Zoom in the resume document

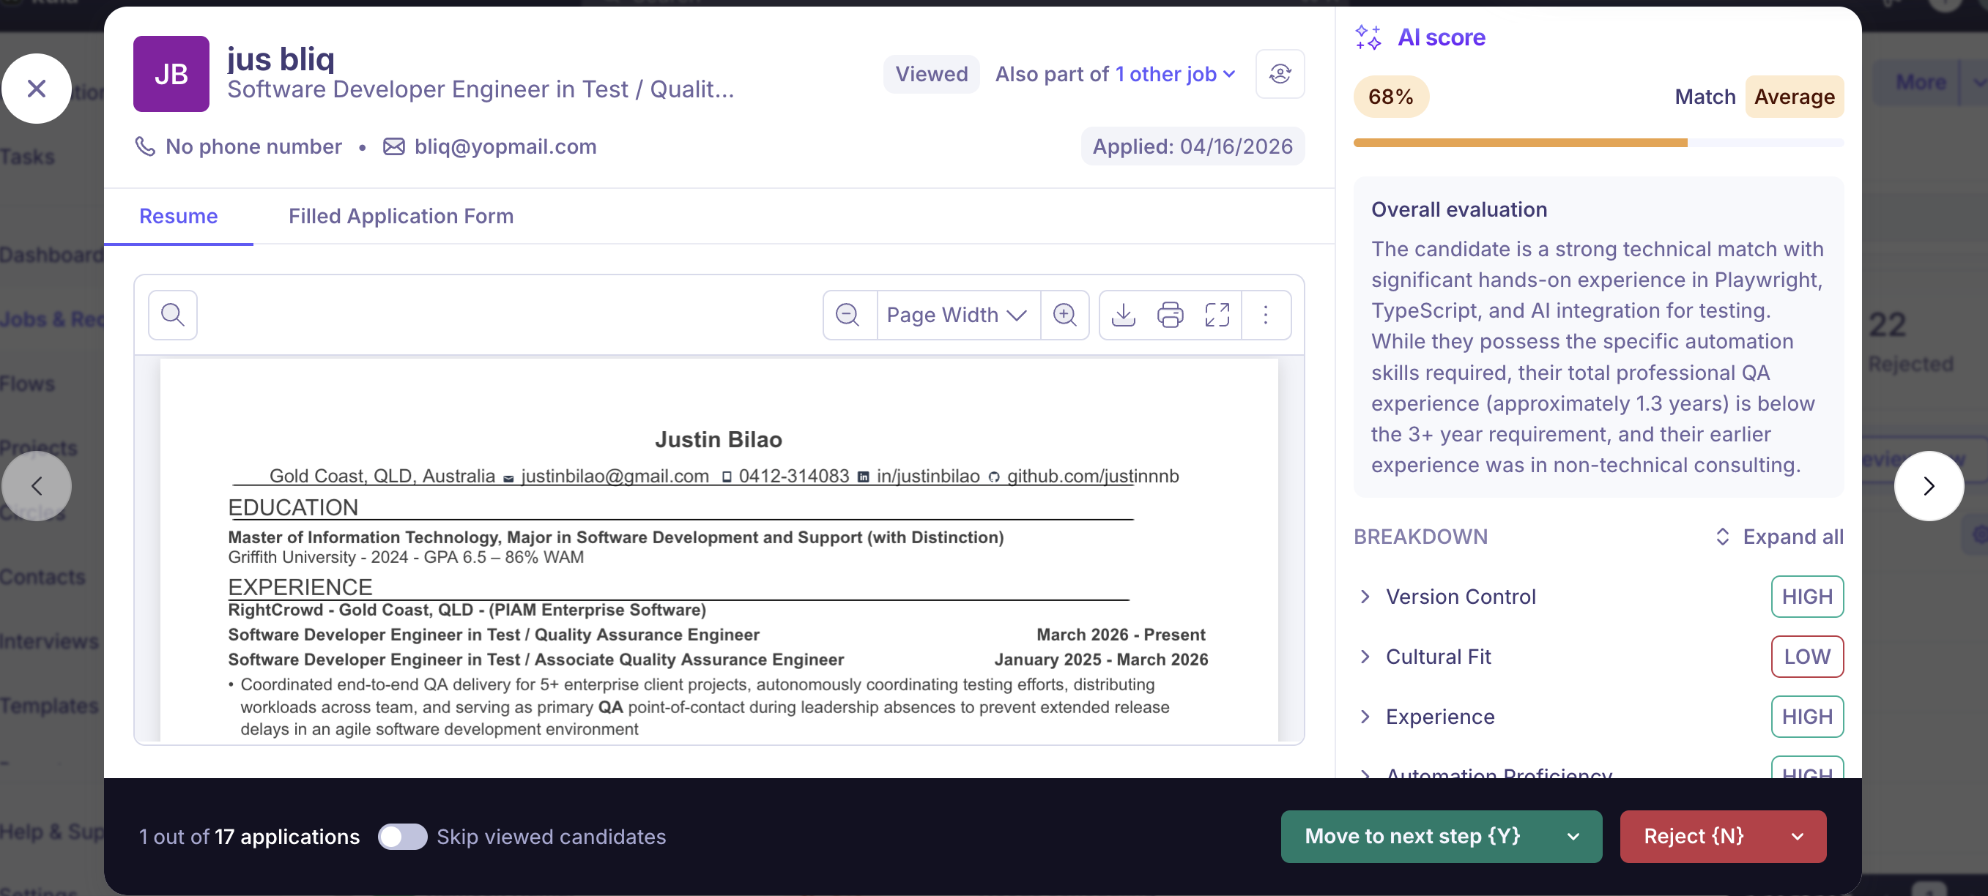[1065, 315]
